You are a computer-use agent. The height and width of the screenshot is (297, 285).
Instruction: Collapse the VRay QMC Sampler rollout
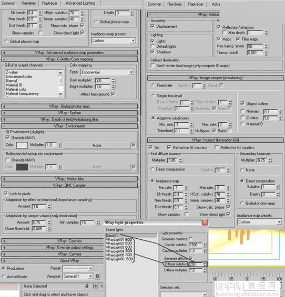pyautogui.click(x=69, y=185)
